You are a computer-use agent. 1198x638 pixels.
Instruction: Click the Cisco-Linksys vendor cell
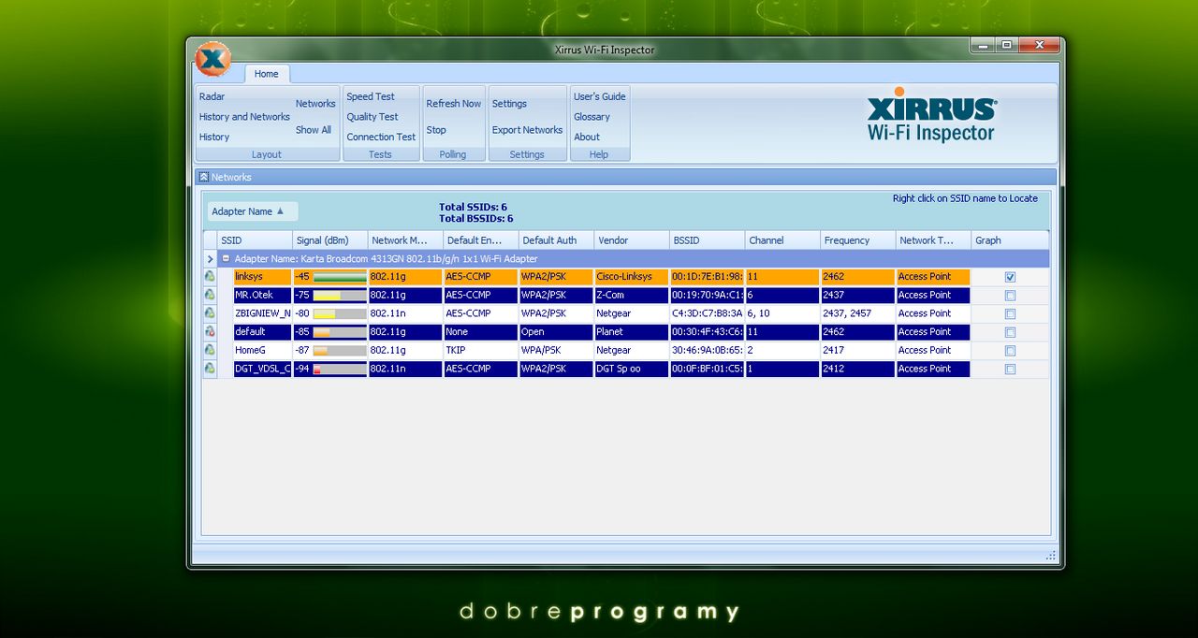(632, 277)
